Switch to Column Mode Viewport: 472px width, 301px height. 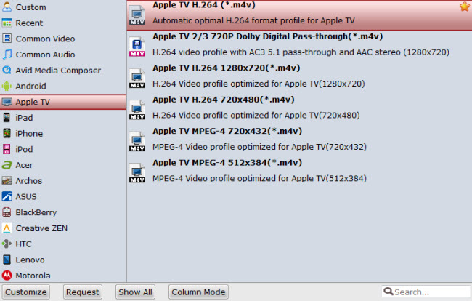point(198,292)
